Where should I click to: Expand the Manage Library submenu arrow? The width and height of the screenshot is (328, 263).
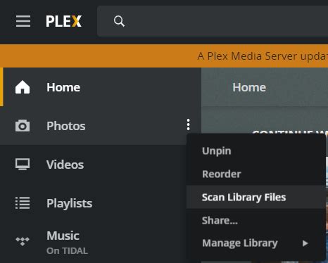305,243
